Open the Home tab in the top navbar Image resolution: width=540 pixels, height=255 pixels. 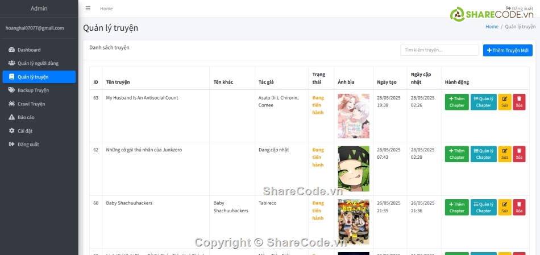106,9
